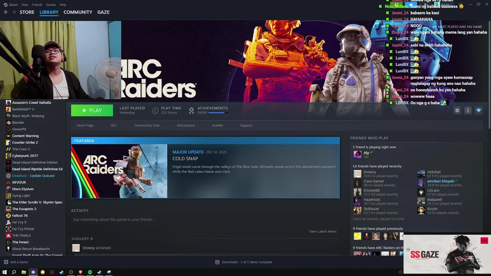Expand Show all recently played (4 more)
Screen dimensions: 491x276
pos(378,219)
